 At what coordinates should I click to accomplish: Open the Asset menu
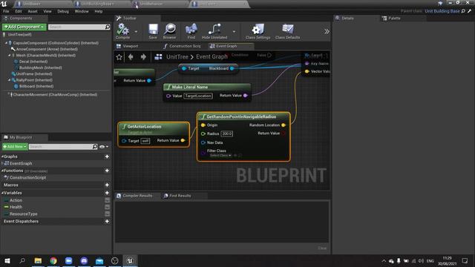[x=33, y=11]
